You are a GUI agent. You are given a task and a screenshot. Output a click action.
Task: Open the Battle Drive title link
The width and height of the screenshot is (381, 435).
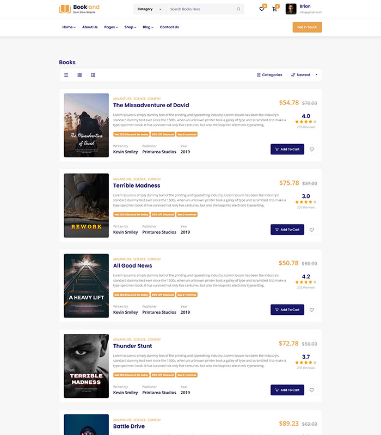(x=129, y=426)
